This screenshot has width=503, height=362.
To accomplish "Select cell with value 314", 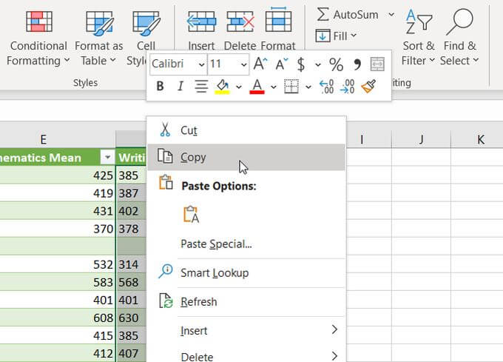I will coord(131,264).
